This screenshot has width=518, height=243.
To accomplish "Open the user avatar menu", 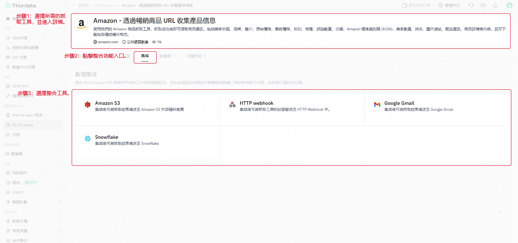I will (510, 5).
